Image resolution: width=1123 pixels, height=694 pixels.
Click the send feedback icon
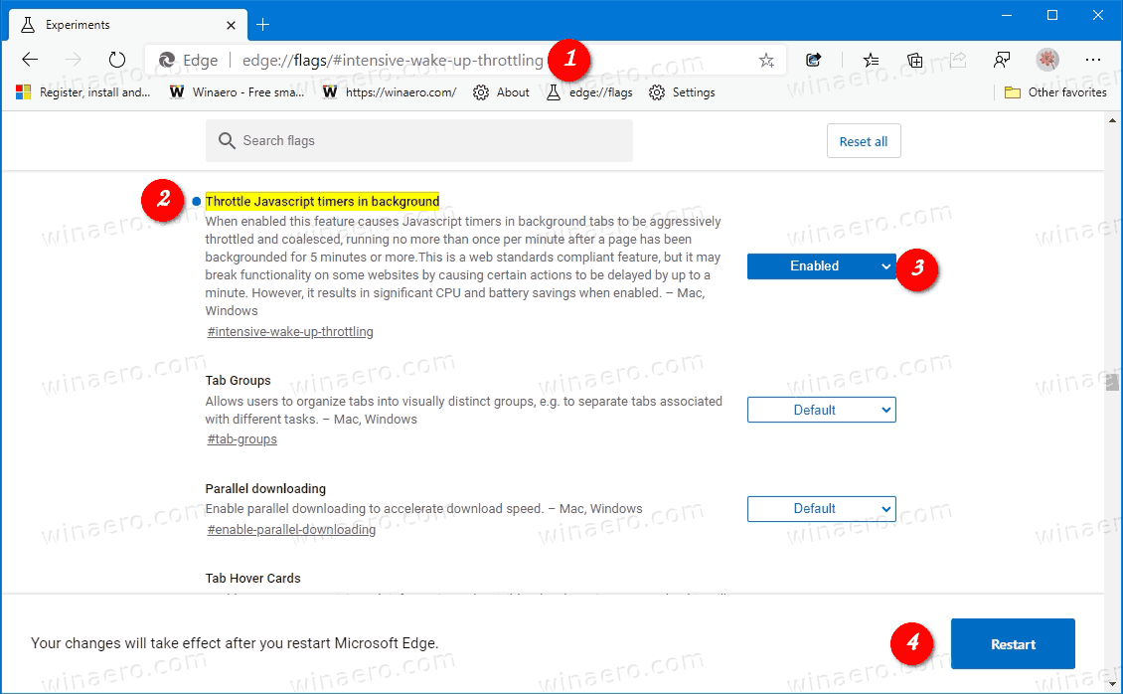(x=1002, y=60)
